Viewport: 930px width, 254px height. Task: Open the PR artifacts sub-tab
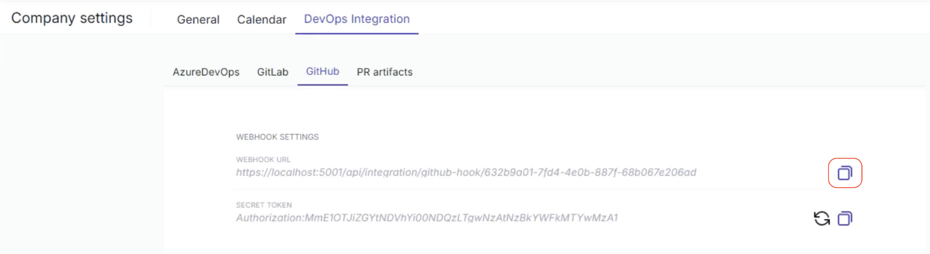(x=384, y=72)
